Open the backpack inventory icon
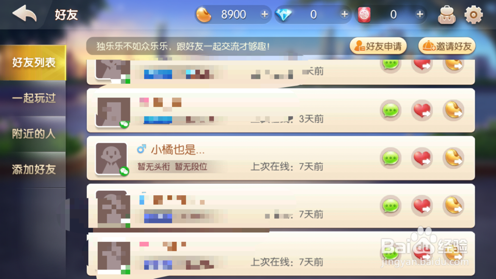 point(447,14)
